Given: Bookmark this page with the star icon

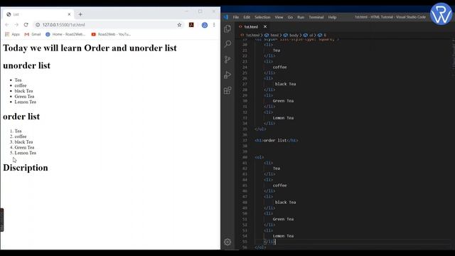Looking at the screenshot, I should click(x=179, y=25).
